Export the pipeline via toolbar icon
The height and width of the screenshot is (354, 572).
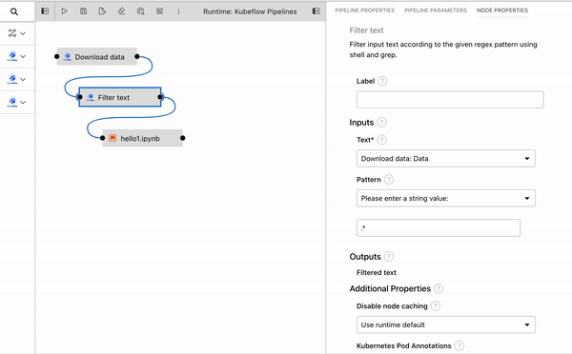102,11
